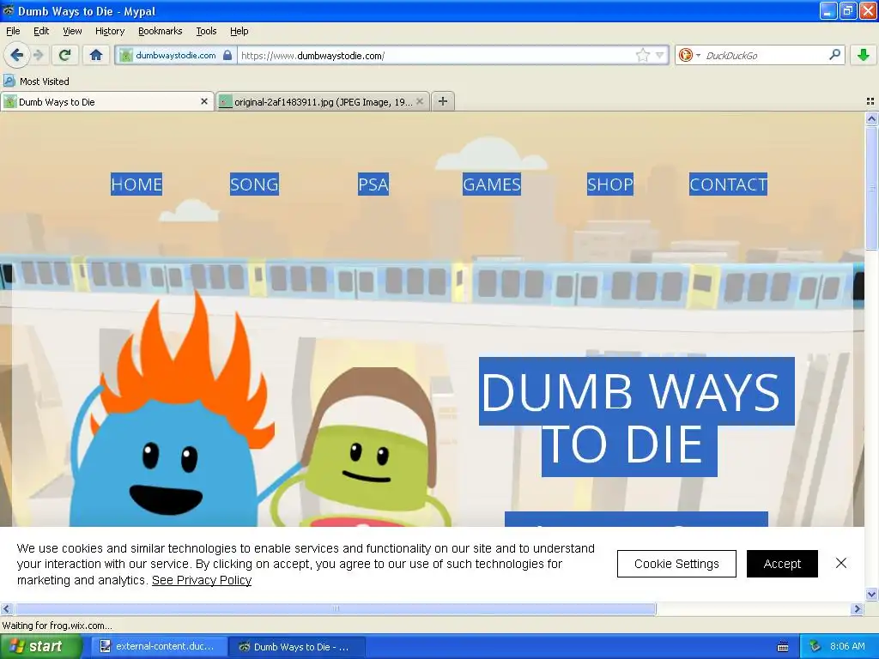
Task: Click the horizontal scrollbar left arrow
Action: click(6, 608)
